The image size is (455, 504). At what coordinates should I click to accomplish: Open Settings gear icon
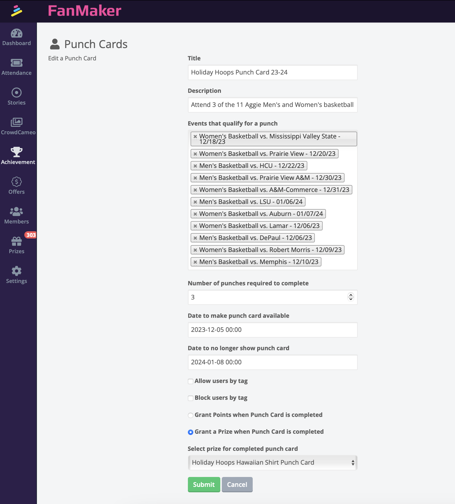[x=17, y=271]
